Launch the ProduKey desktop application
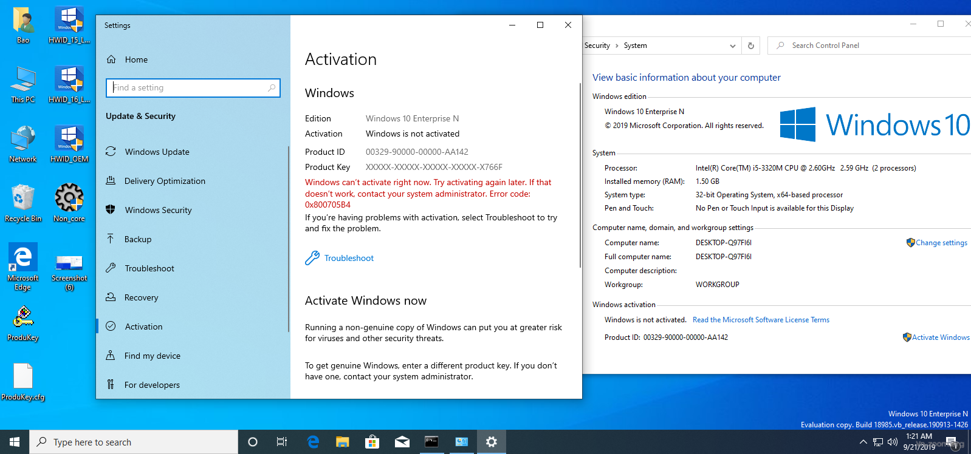The width and height of the screenshot is (971, 454). [23, 323]
